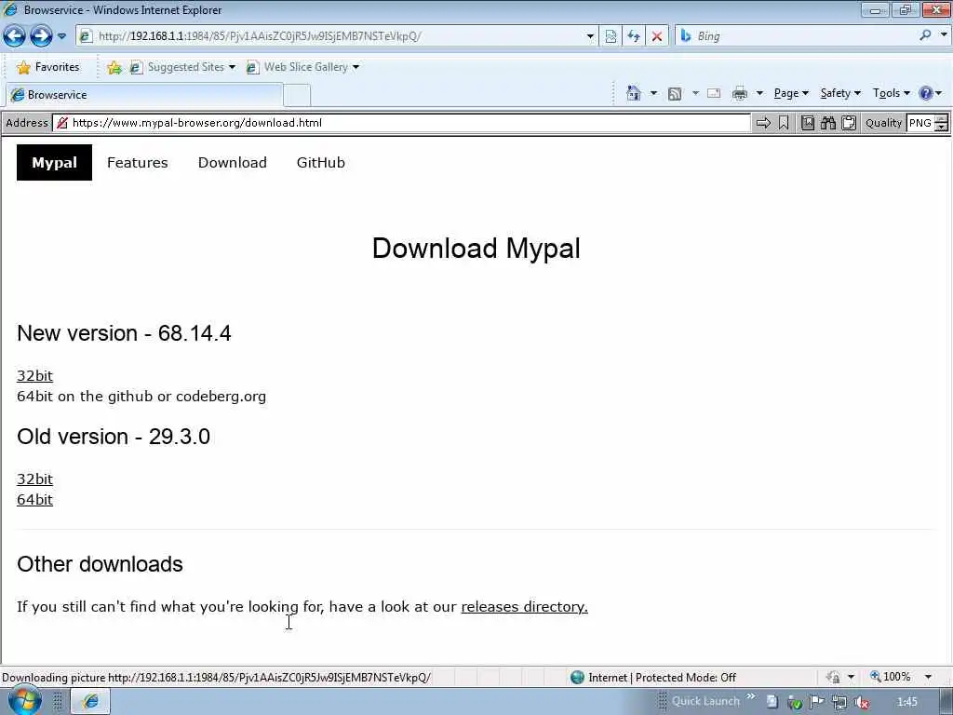Click the Refresh page icon
953x715 pixels.
(633, 36)
